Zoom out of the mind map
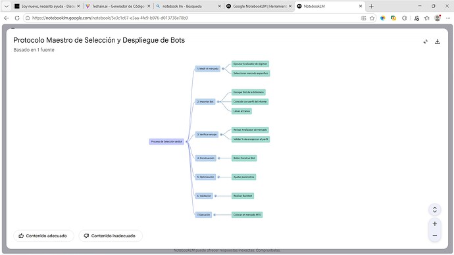 point(435,236)
